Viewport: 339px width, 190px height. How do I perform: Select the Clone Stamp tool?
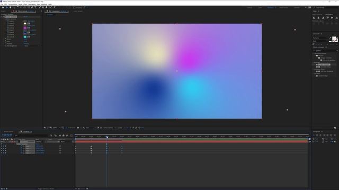(x=43, y=7)
